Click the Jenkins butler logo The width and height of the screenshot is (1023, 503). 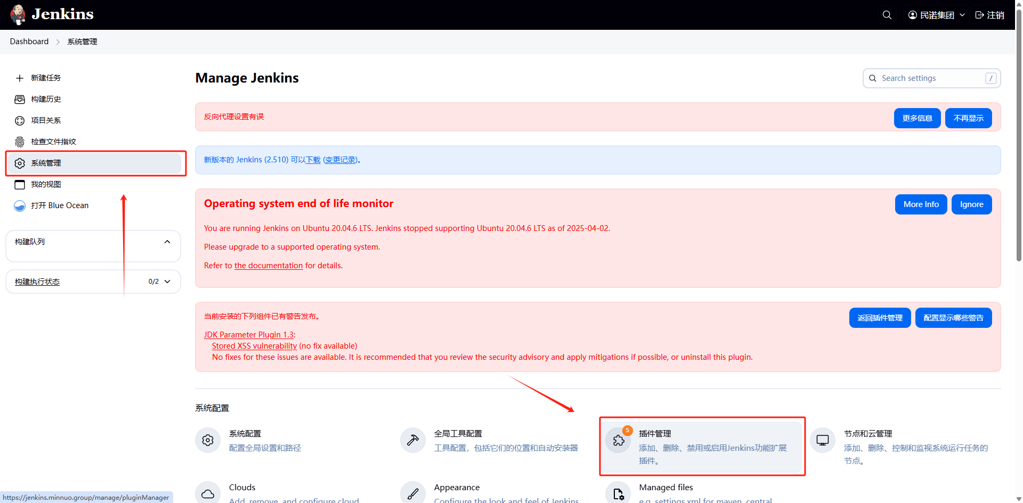click(18, 14)
